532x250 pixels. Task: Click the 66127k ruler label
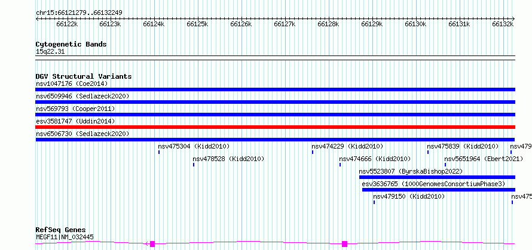pyautogui.click(x=285, y=24)
